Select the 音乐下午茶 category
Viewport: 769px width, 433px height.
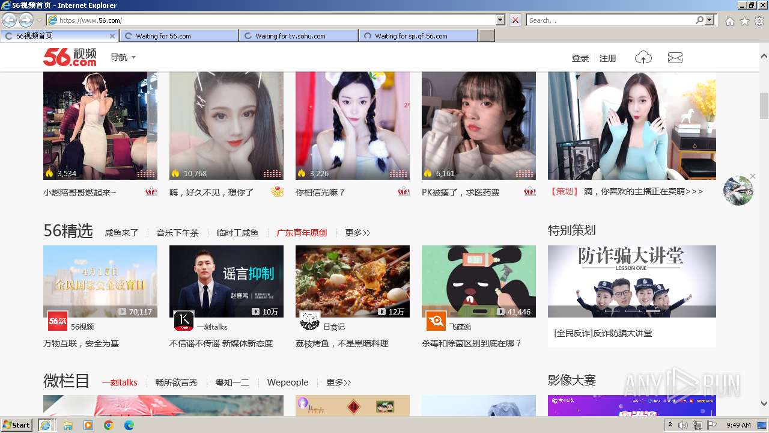[177, 233]
